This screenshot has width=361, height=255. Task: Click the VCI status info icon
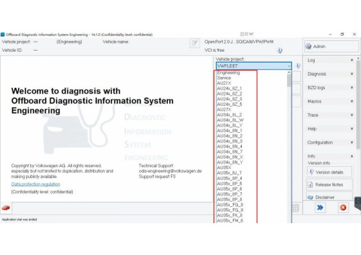[279, 51]
